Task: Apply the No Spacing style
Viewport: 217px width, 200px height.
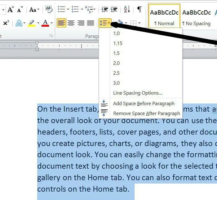Action: pos(197,18)
